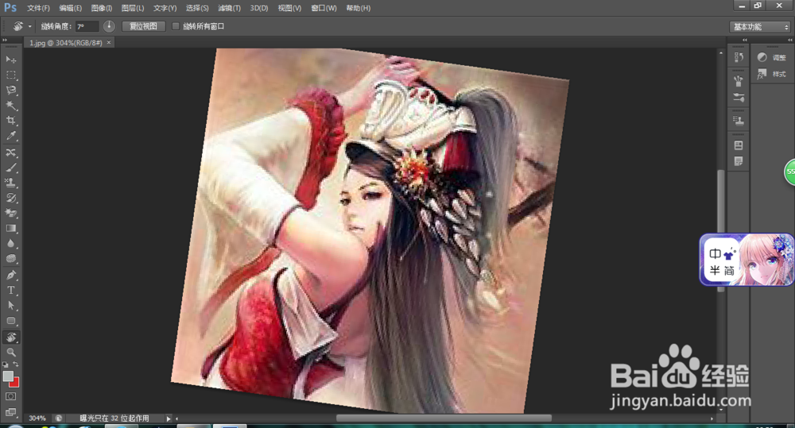Viewport: 795px width, 428px height.
Task: Open the 3D(D) menu
Action: 259,8
